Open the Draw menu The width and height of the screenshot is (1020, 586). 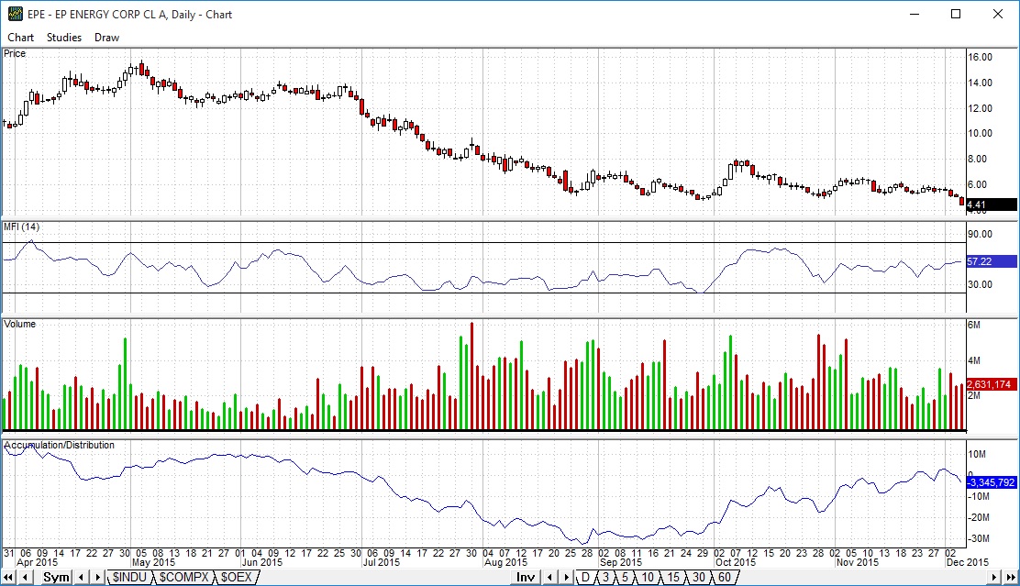pyautogui.click(x=106, y=38)
